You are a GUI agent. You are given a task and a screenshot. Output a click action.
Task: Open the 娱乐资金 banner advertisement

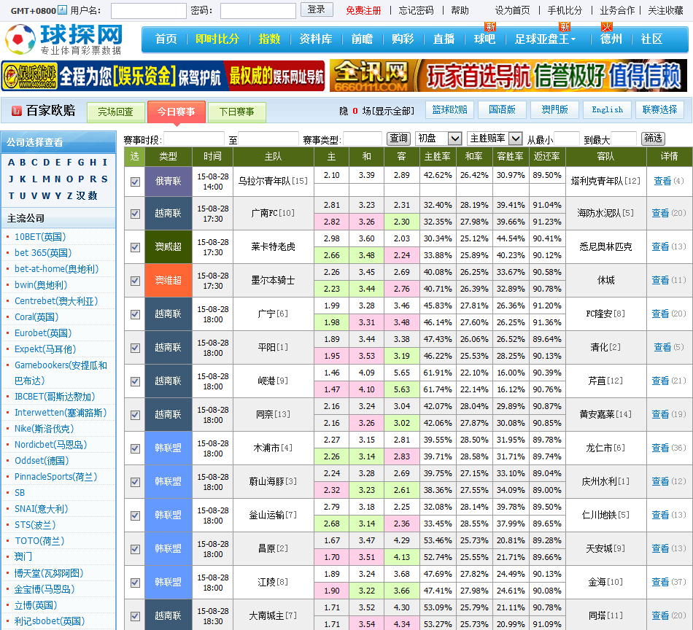pos(163,76)
